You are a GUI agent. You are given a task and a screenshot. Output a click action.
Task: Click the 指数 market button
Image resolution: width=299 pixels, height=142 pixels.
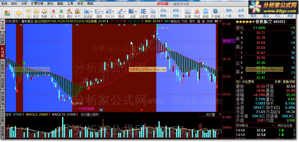[x=229, y=10]
